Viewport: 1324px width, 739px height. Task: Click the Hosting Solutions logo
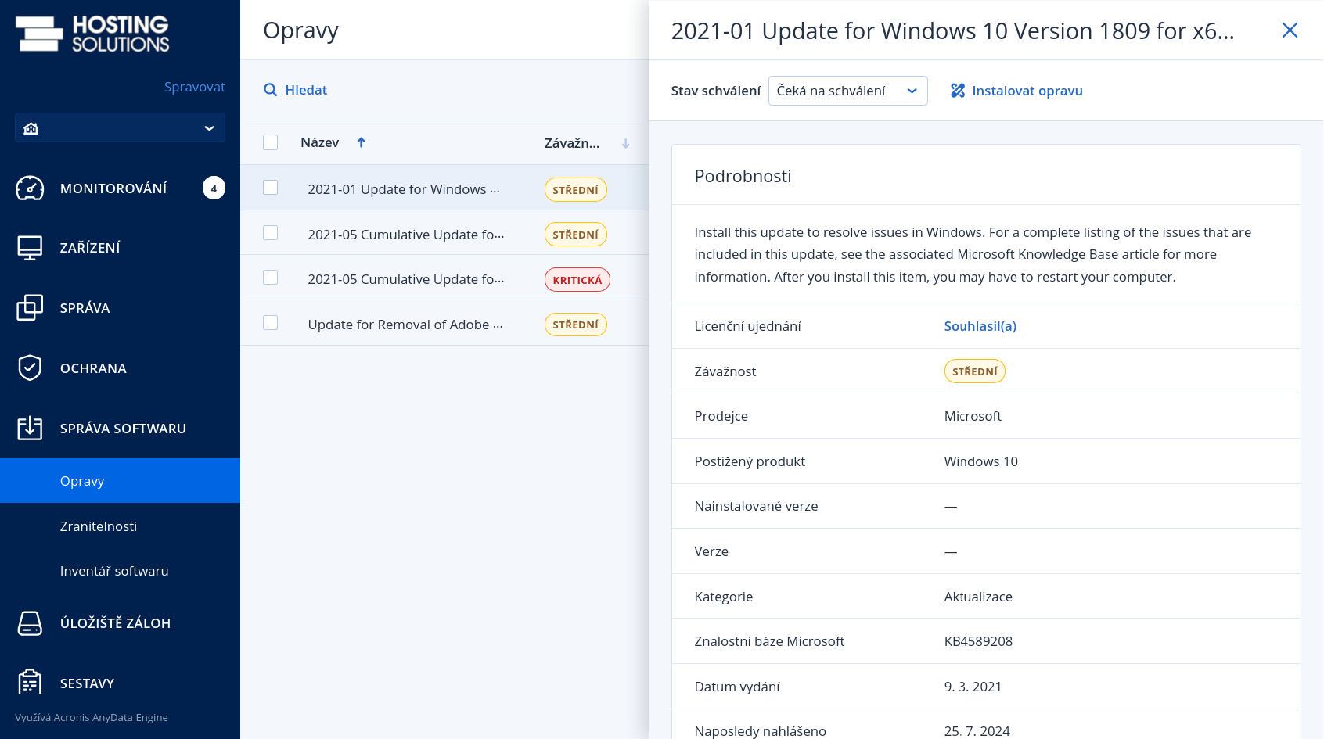pos(92,34)
